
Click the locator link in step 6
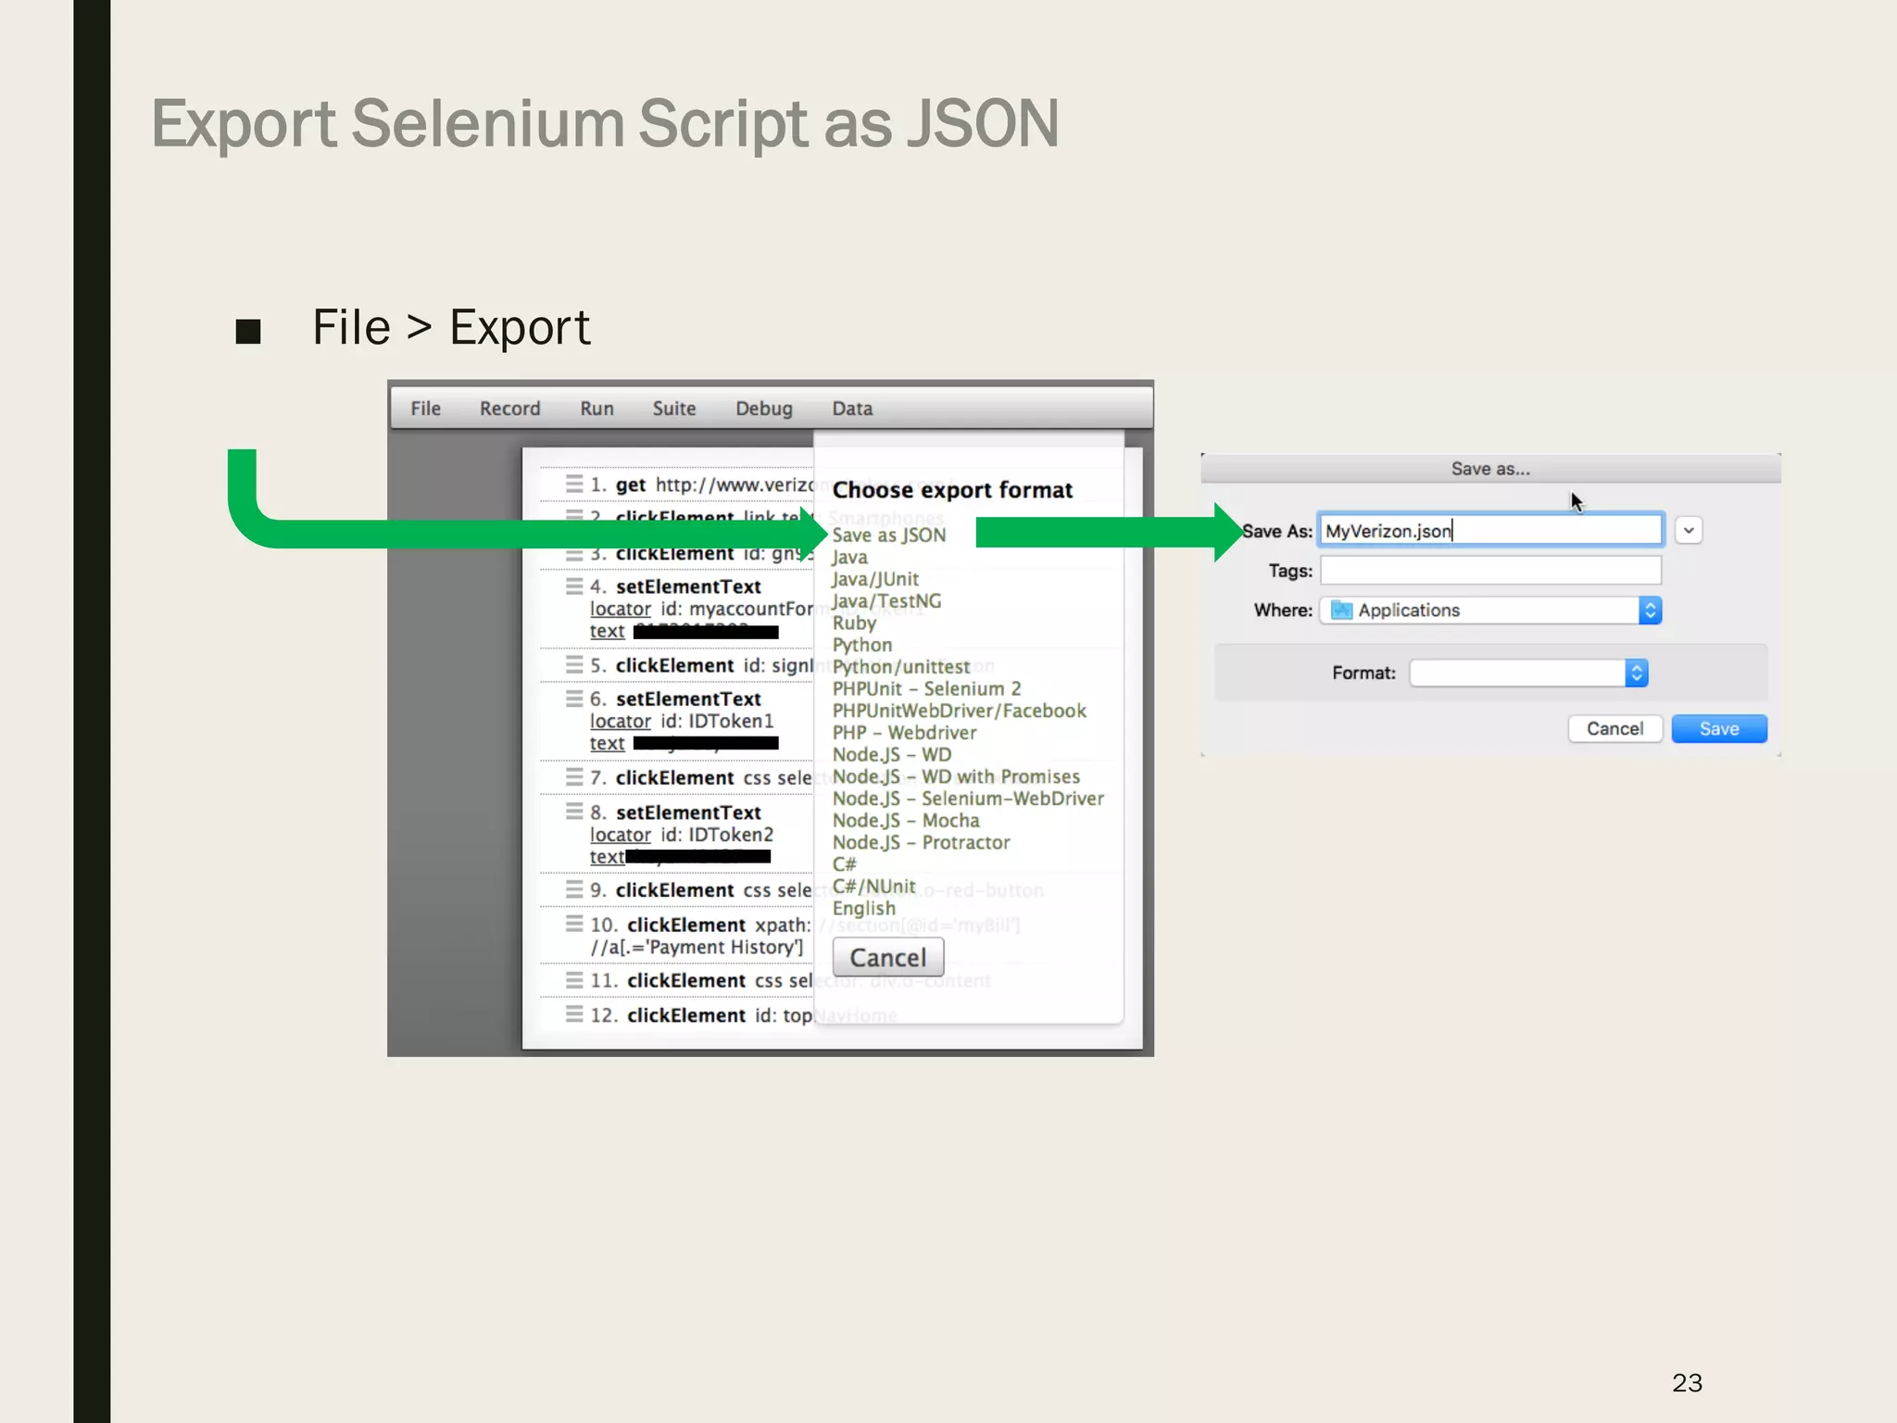tap(621, 721)
